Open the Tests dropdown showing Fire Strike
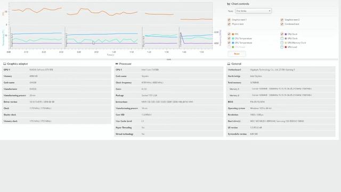Viewport: 341px width, 192px height. point(254,11)
